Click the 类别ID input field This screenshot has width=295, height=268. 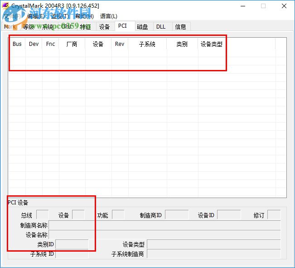pos(72,244)
